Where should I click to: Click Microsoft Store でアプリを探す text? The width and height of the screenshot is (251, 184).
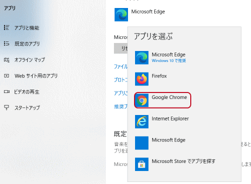(184, 161)
